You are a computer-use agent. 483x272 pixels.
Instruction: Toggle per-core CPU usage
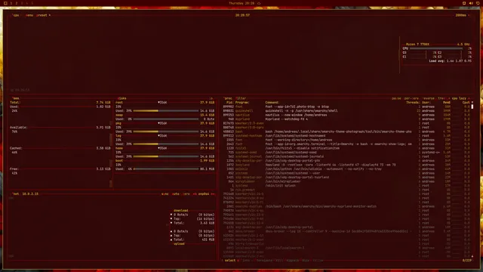click(x=411, y=98)
